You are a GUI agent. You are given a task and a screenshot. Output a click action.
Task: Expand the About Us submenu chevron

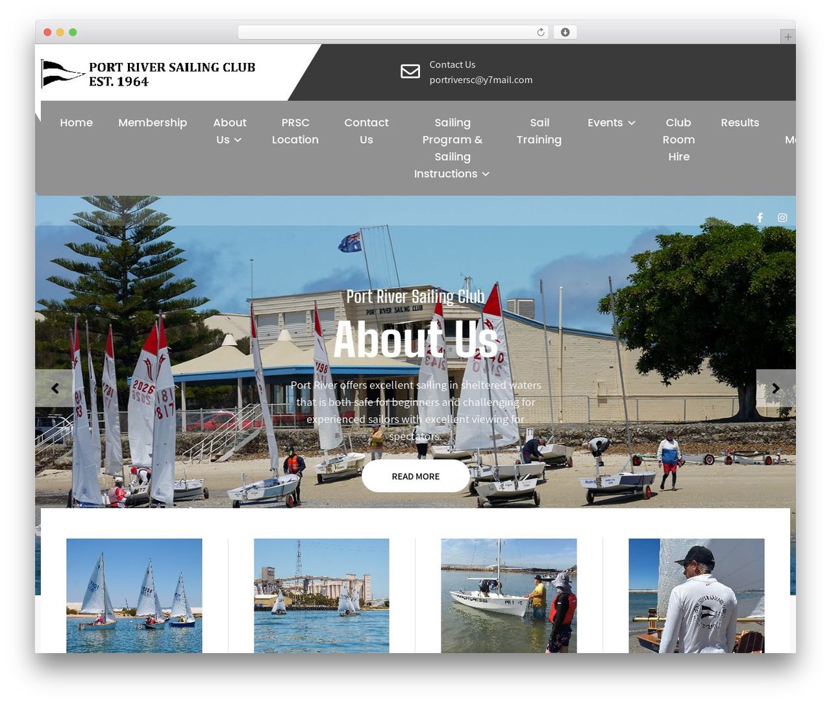click(238, 140)
